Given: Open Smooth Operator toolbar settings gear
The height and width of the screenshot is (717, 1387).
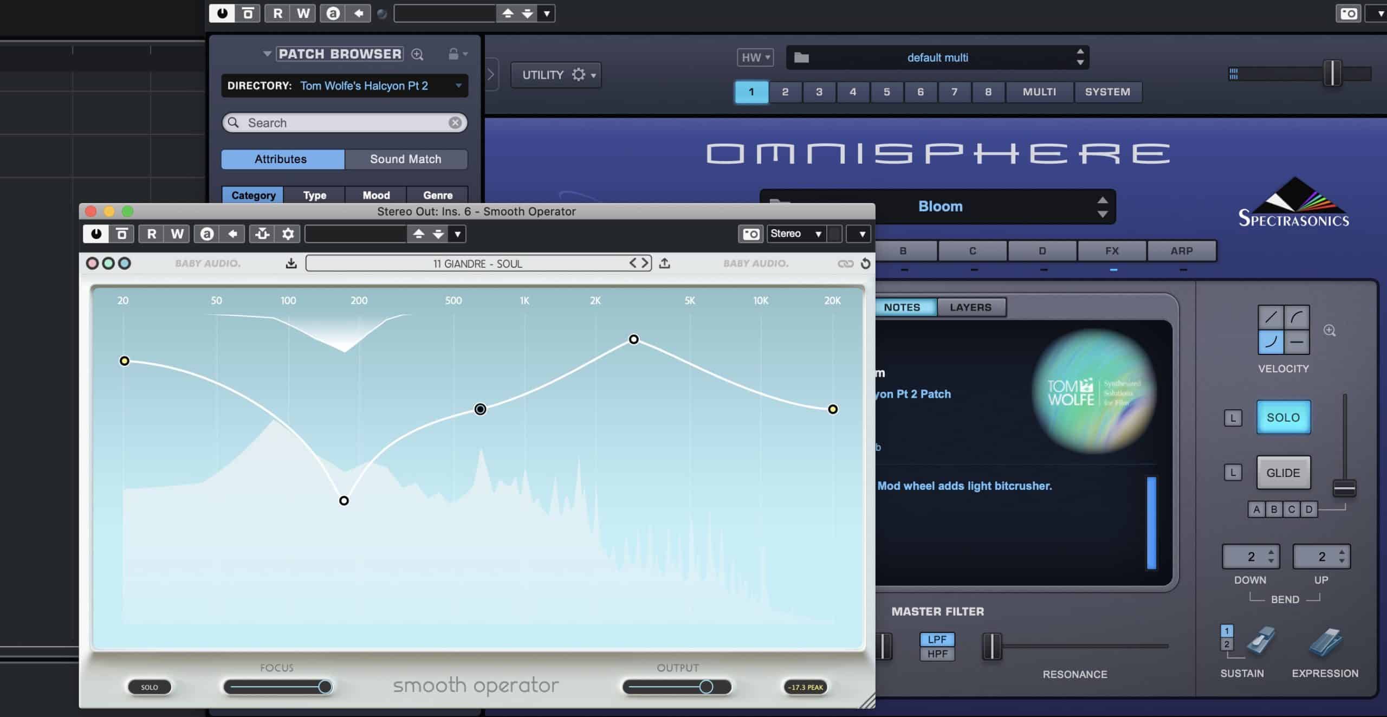Looking at the screenshot, I should pyautogui.click(x=288, y=234).
